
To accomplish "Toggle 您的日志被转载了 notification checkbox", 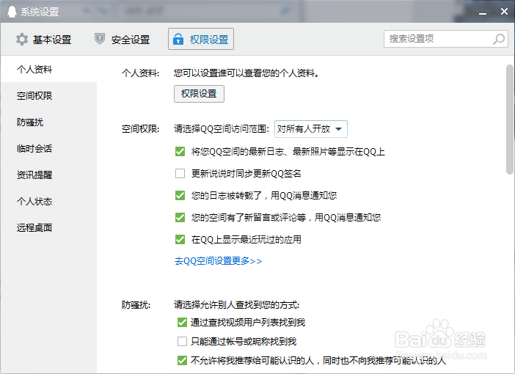I will coord(180,195).
